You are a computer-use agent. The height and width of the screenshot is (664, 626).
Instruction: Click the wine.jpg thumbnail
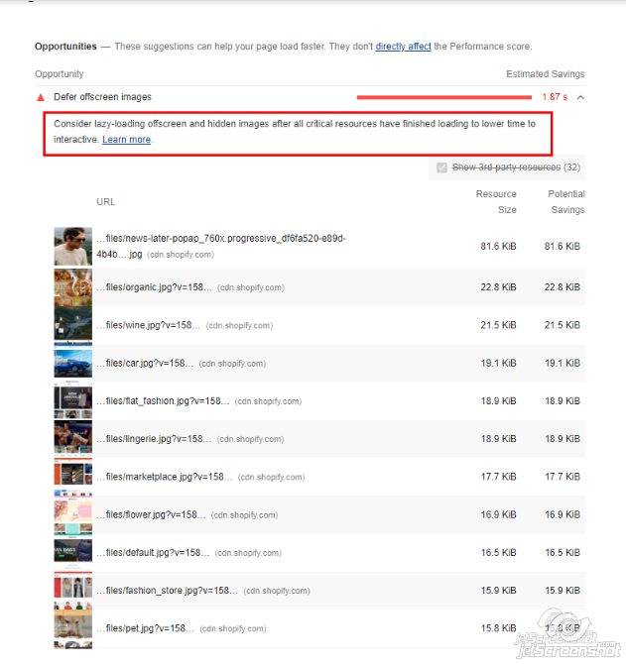click(72, 325)
